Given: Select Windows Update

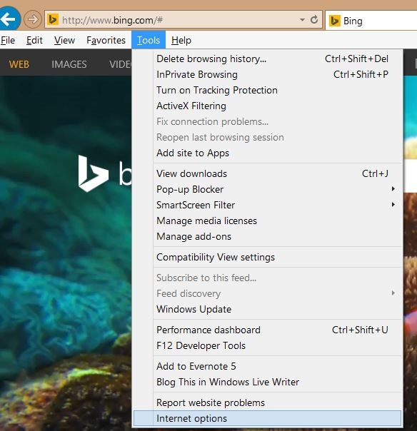Looking at the screenshot, I should pyautogui.click(x=267, y=309).
